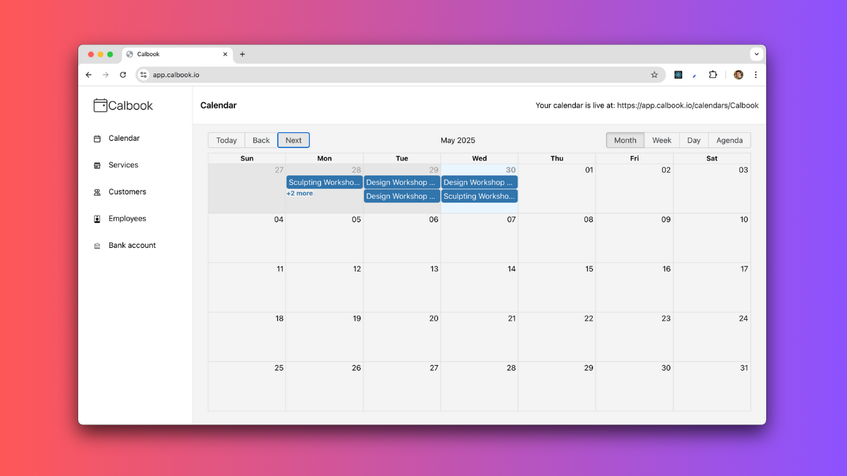Switch to Week view
847x476 pixels.
[x=662, y=140]
